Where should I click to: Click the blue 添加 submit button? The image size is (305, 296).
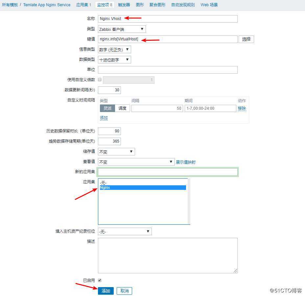[106, 291]
